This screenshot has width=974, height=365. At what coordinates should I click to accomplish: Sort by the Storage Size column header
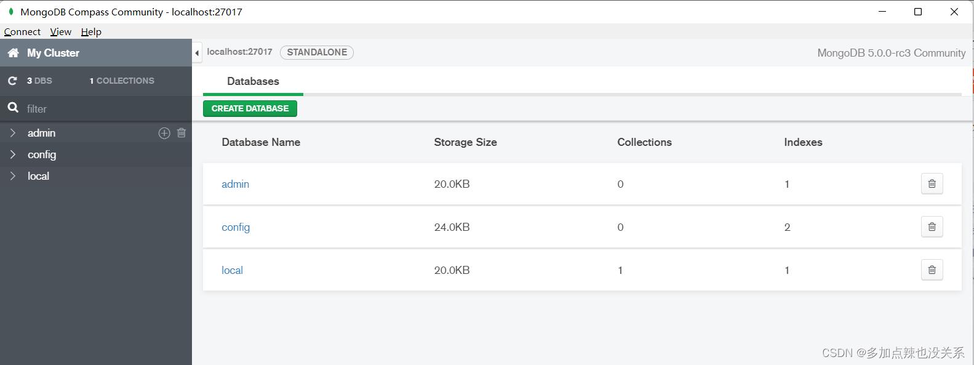click(465, 142)
